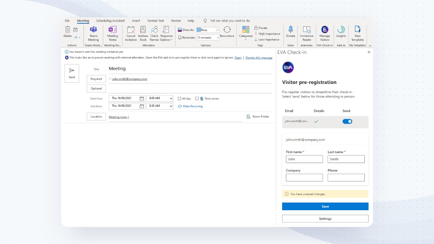Click the First name field
434x244 pixels.
tap(304, 159)
